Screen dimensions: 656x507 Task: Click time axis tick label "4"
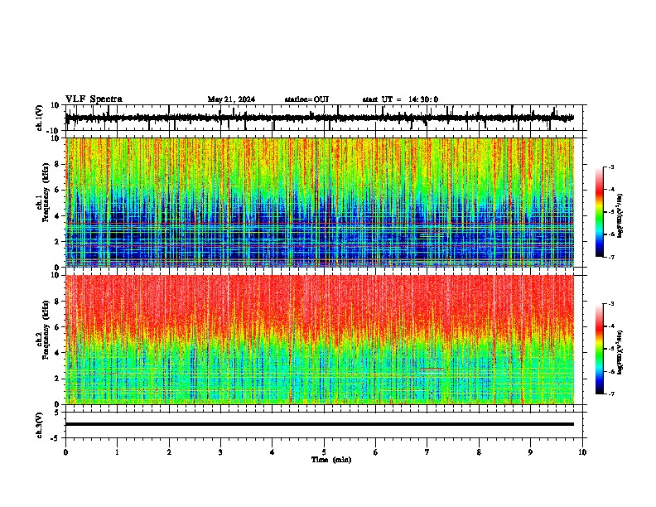pos(273,452)
